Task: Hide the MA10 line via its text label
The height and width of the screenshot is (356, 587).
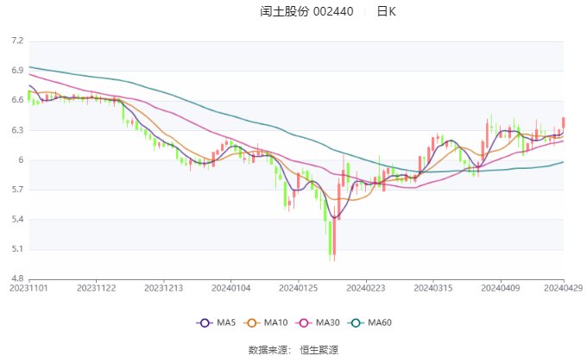Action: point(276,323)
